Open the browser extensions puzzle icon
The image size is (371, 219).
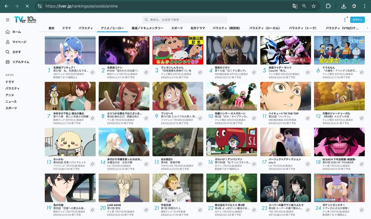coord(328,6)
